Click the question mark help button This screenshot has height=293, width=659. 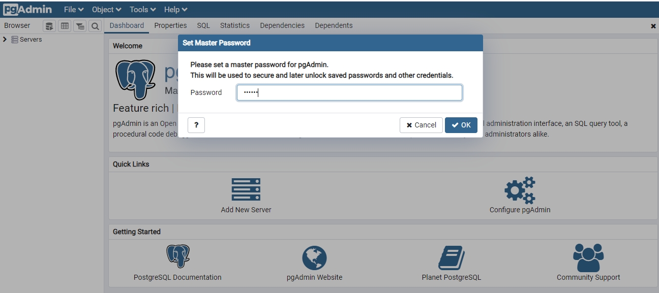[196, 125]
